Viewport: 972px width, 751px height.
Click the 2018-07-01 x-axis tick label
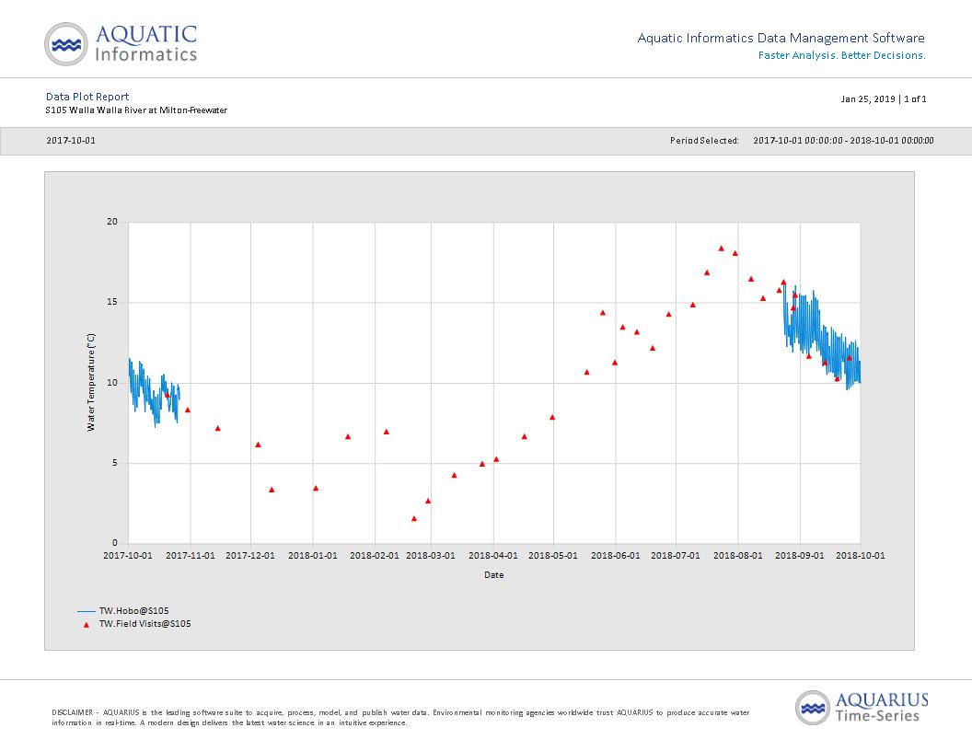pyautogui.click(x=676, y=556)
